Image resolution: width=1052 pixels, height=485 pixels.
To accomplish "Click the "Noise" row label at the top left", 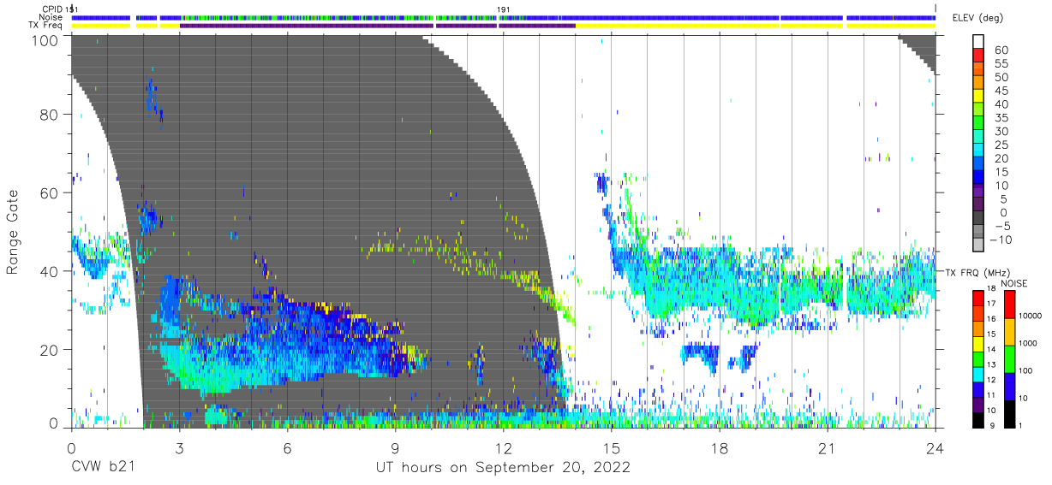I will pyautogui.click(x=51, y=17).
